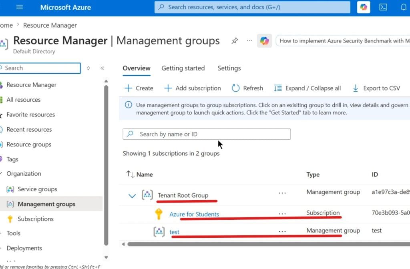This screenshot has width=410, height=269.
Task: Expand the Deployments section in sidebar
Action: click(1, 248)
